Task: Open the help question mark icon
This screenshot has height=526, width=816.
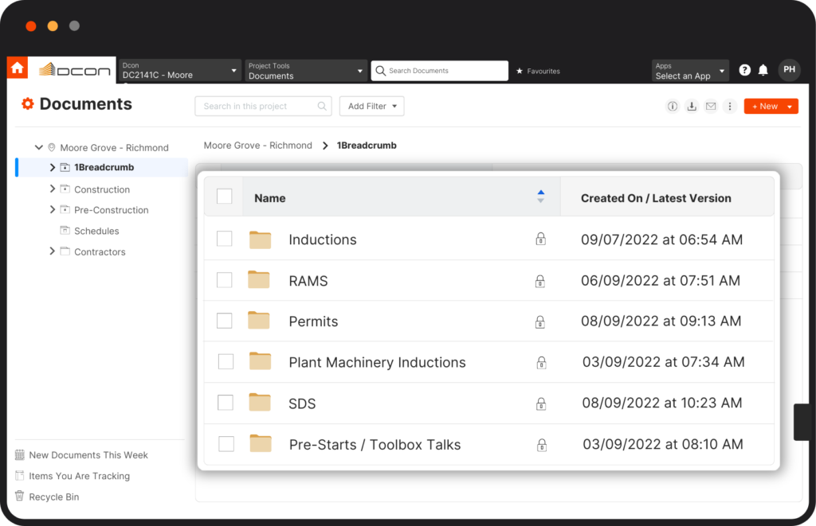Action: pos(745,70)
